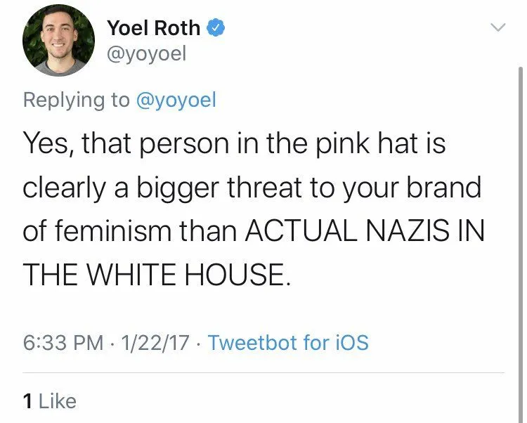Open the Tweetbot for iOS source link
This screenshot has width=527, height=423.
(288, 343)
